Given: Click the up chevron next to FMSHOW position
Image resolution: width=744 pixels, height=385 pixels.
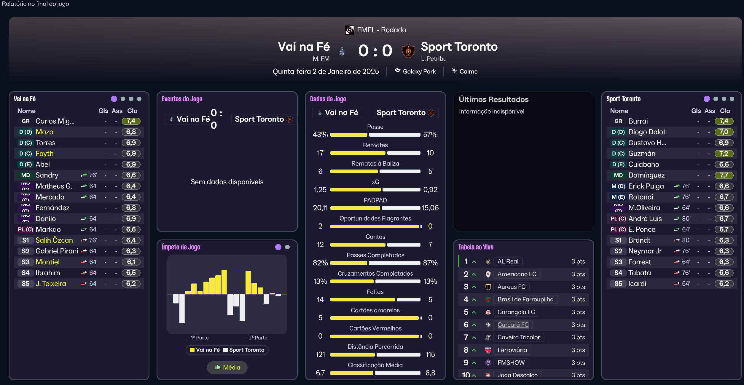Looking at the screenshot, I should pos(474,363).
